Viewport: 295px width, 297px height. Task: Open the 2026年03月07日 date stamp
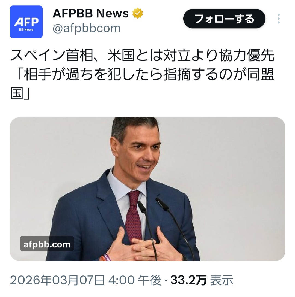pyautogui.click(x=57, y=280)
